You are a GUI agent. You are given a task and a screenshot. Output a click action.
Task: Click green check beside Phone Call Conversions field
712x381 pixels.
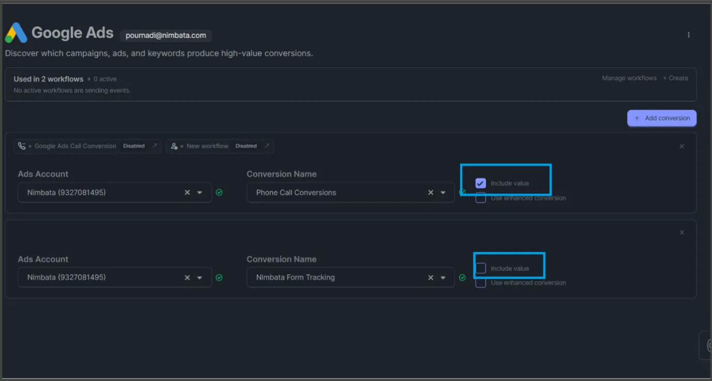pyautogui.click(x=462, y=192)
